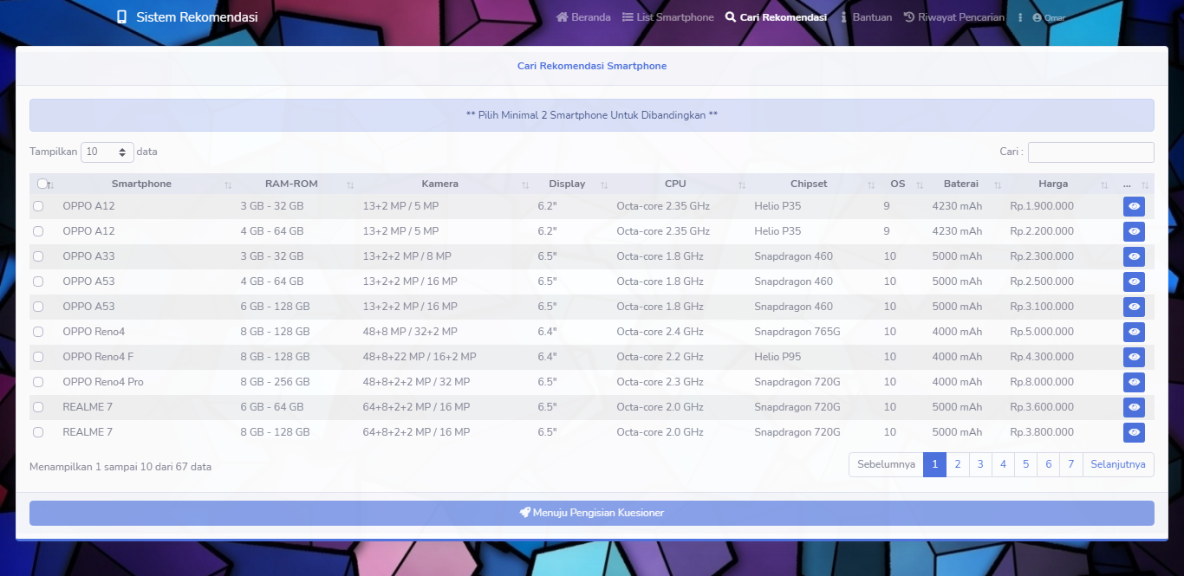Open eye icon for OPPO A33 row

[x=1134, y=256]
